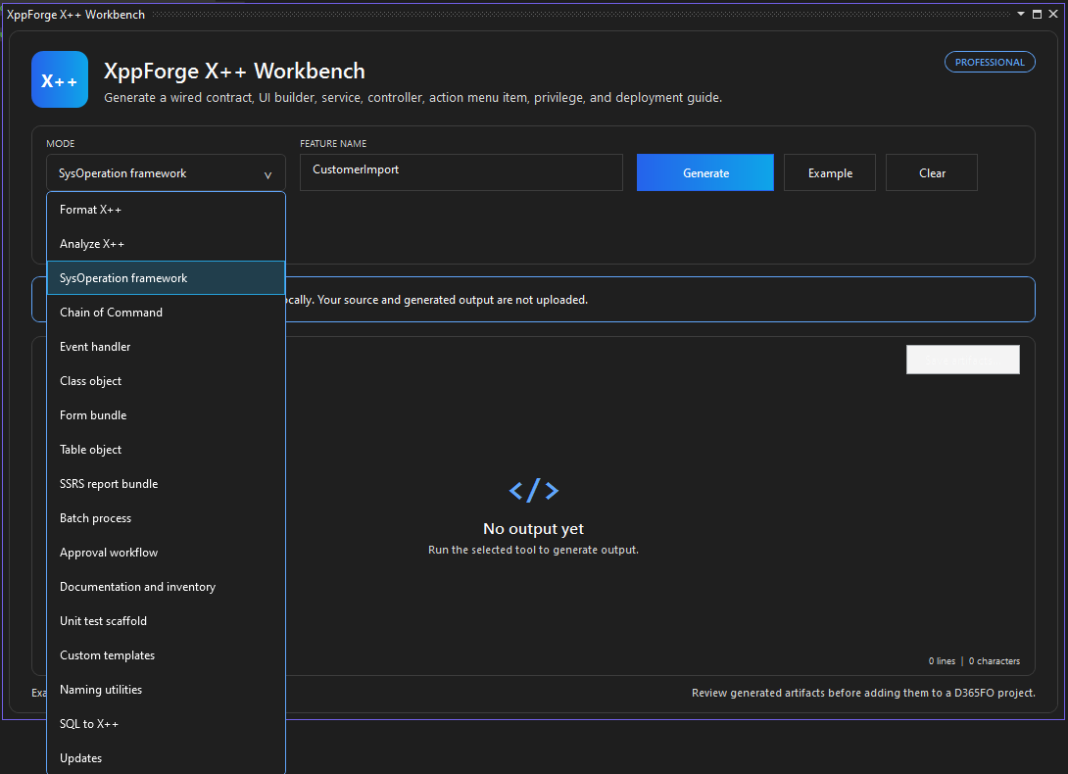Click the '0 lines' counter
This screenshot has height=774, width=1068.
tap(942, 661)
